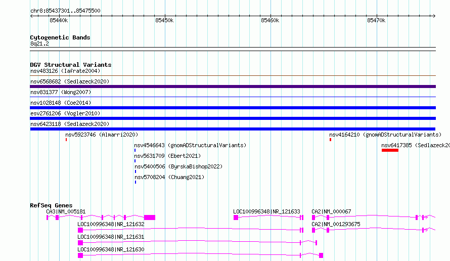The height and width of the screenshot is (261, 450).
Task: Select gene label LOC100996348|NR_121631
Action: pos(111,237)
